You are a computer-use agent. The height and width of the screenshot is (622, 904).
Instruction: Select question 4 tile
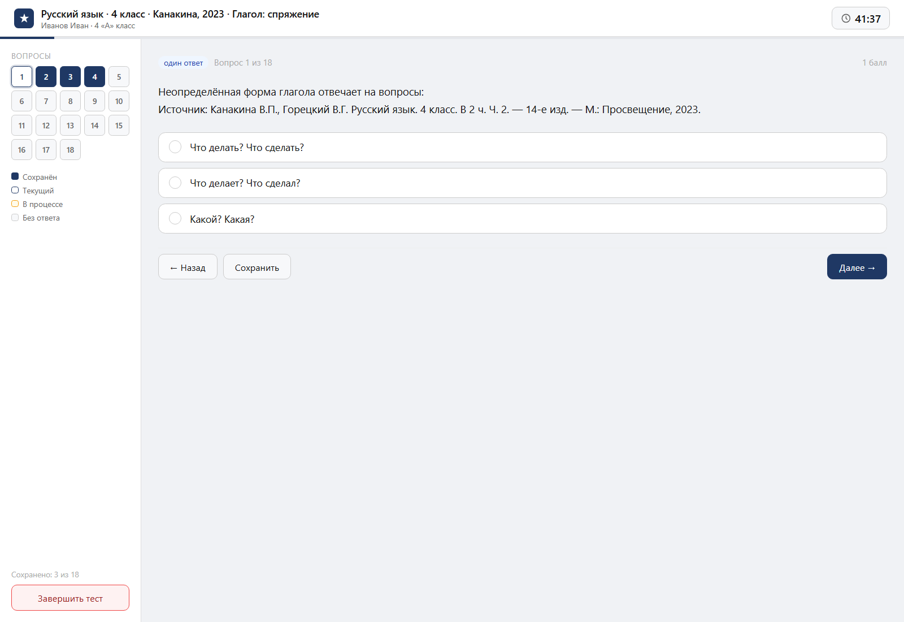click(94, 77)
